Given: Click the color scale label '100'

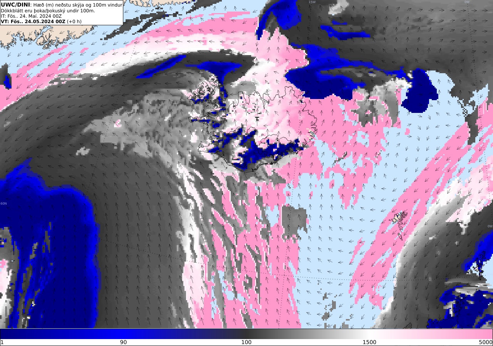Looking at the screenshot, I should [x=246, y=342].
